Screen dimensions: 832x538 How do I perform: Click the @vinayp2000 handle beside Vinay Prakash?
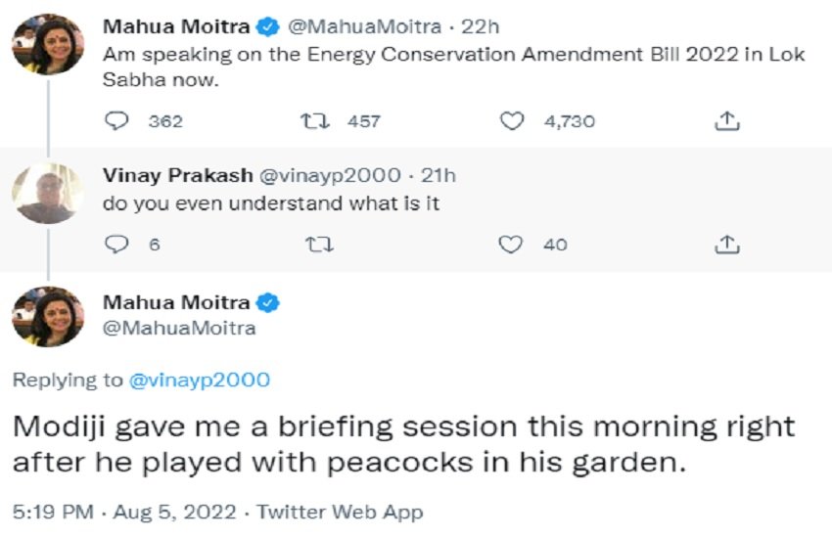[328, 176]
